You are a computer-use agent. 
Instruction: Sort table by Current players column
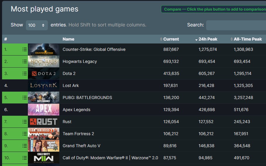click(x=171, y=39)
